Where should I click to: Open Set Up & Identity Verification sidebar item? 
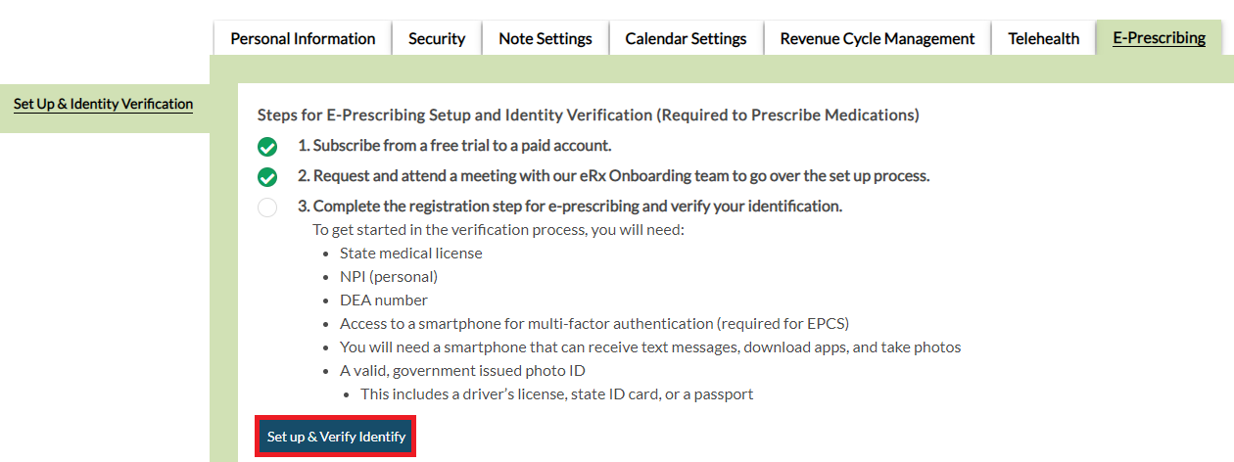coord(103,104)
